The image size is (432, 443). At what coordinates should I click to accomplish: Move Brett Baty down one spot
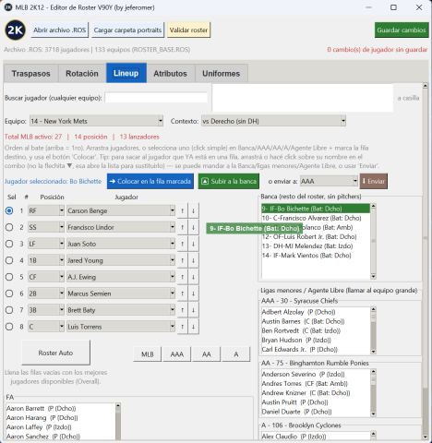coord(193,310)
